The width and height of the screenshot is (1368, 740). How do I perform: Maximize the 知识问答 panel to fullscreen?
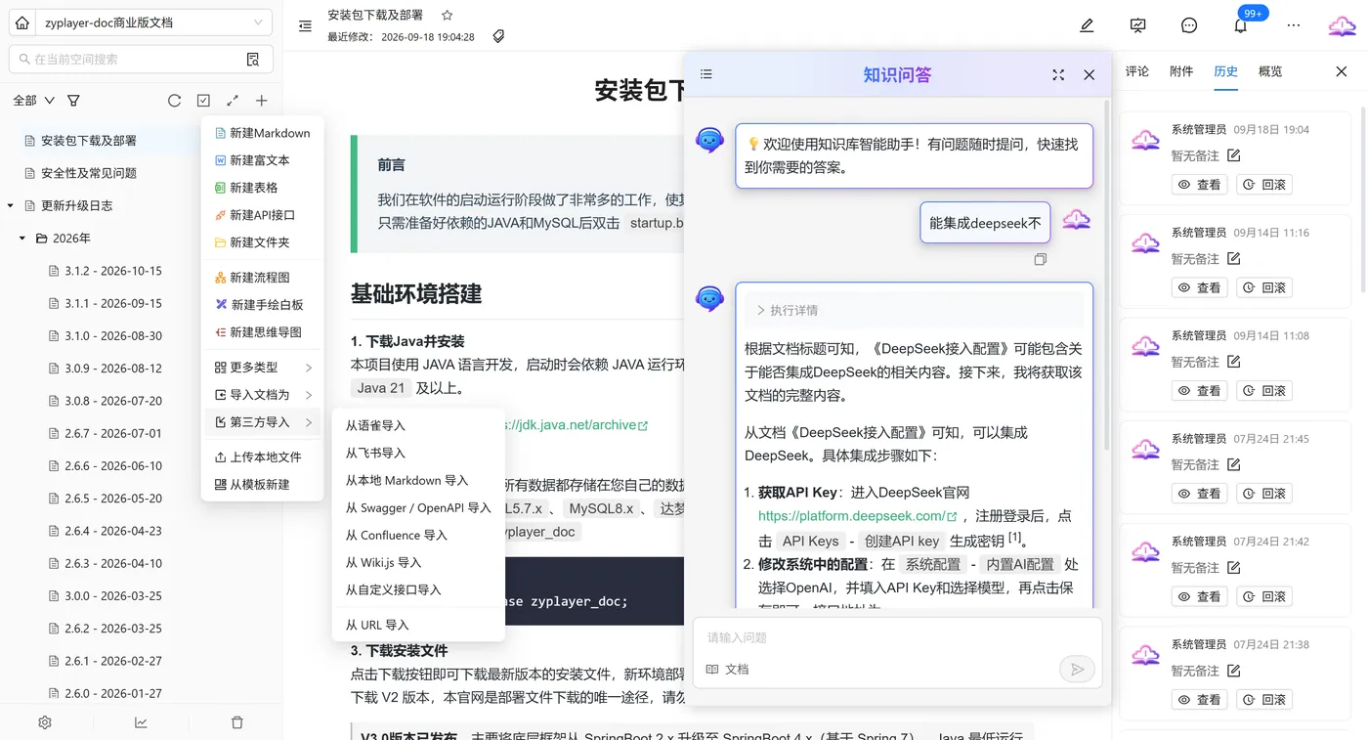point(1058,75)
